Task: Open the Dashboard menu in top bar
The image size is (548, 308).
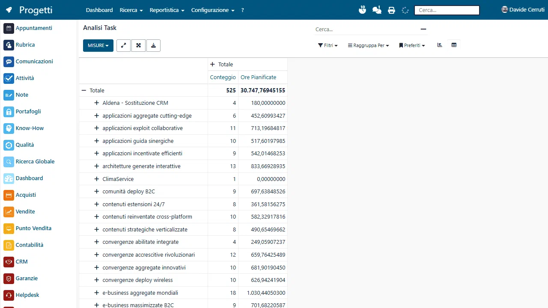Action: click(x=99, y=10)
